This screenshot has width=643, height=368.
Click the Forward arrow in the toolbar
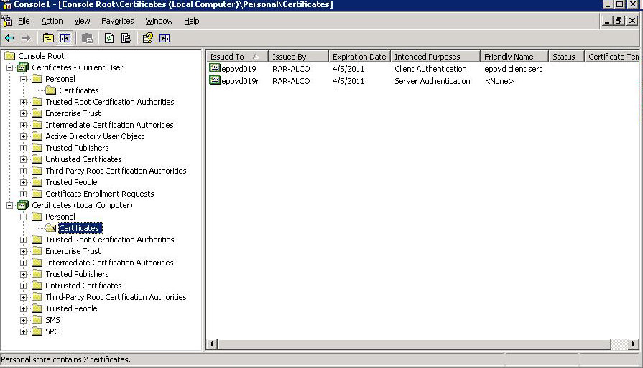pyautogui.click(x=26, y=39)
